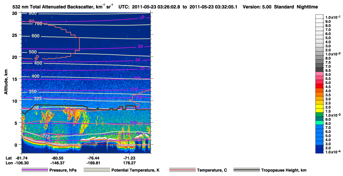The height and width of the screenshot is (176, 343).
Task: Click the 'Altitude, km' axis label
Action: (x=6, y=82)
